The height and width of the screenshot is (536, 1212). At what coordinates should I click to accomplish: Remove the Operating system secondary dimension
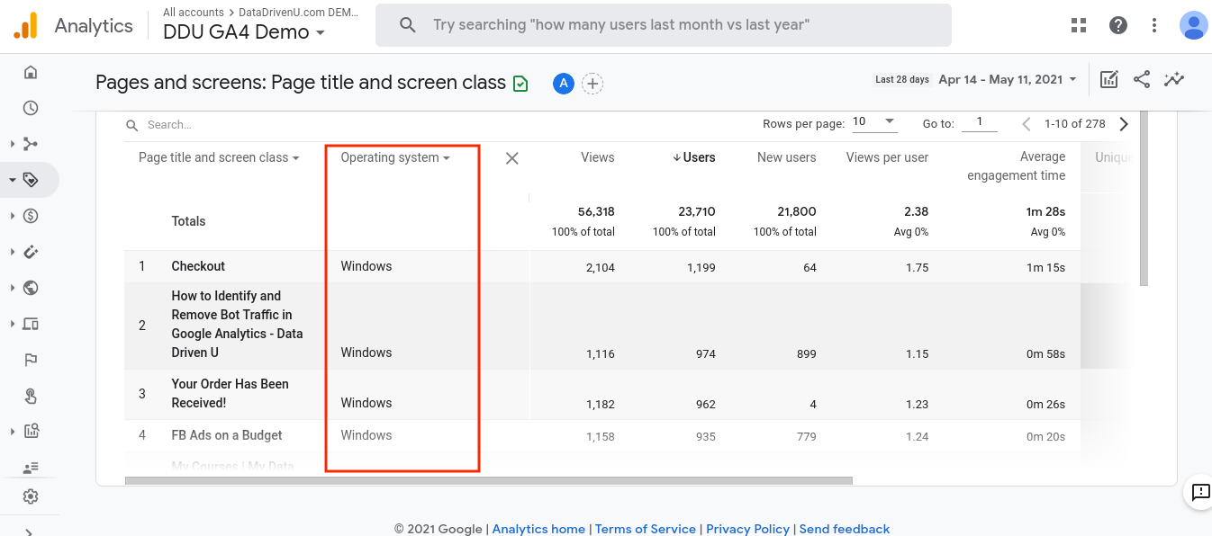pyautogui.click(x=511, y=158)
